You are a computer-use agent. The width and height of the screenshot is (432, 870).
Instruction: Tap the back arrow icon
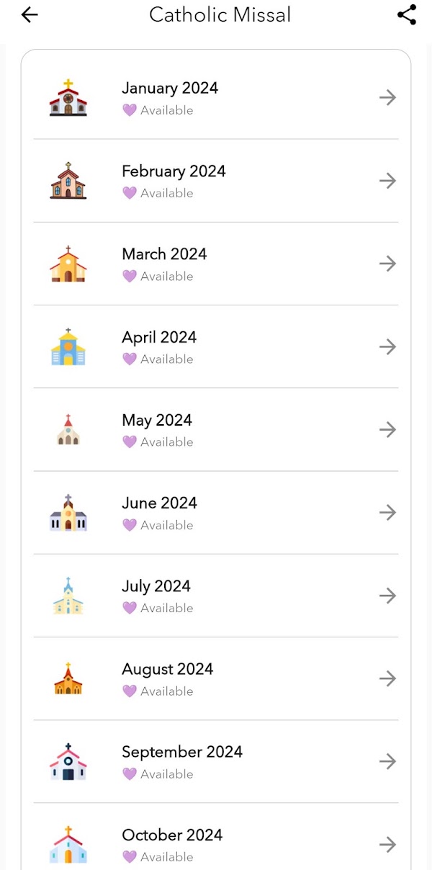(30, 15)
